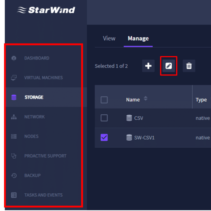Click the SW-CSV1 volume disk icon
The height and width of the screenshot is (211, 211).
pyautogui.click(x=129, y=137)
